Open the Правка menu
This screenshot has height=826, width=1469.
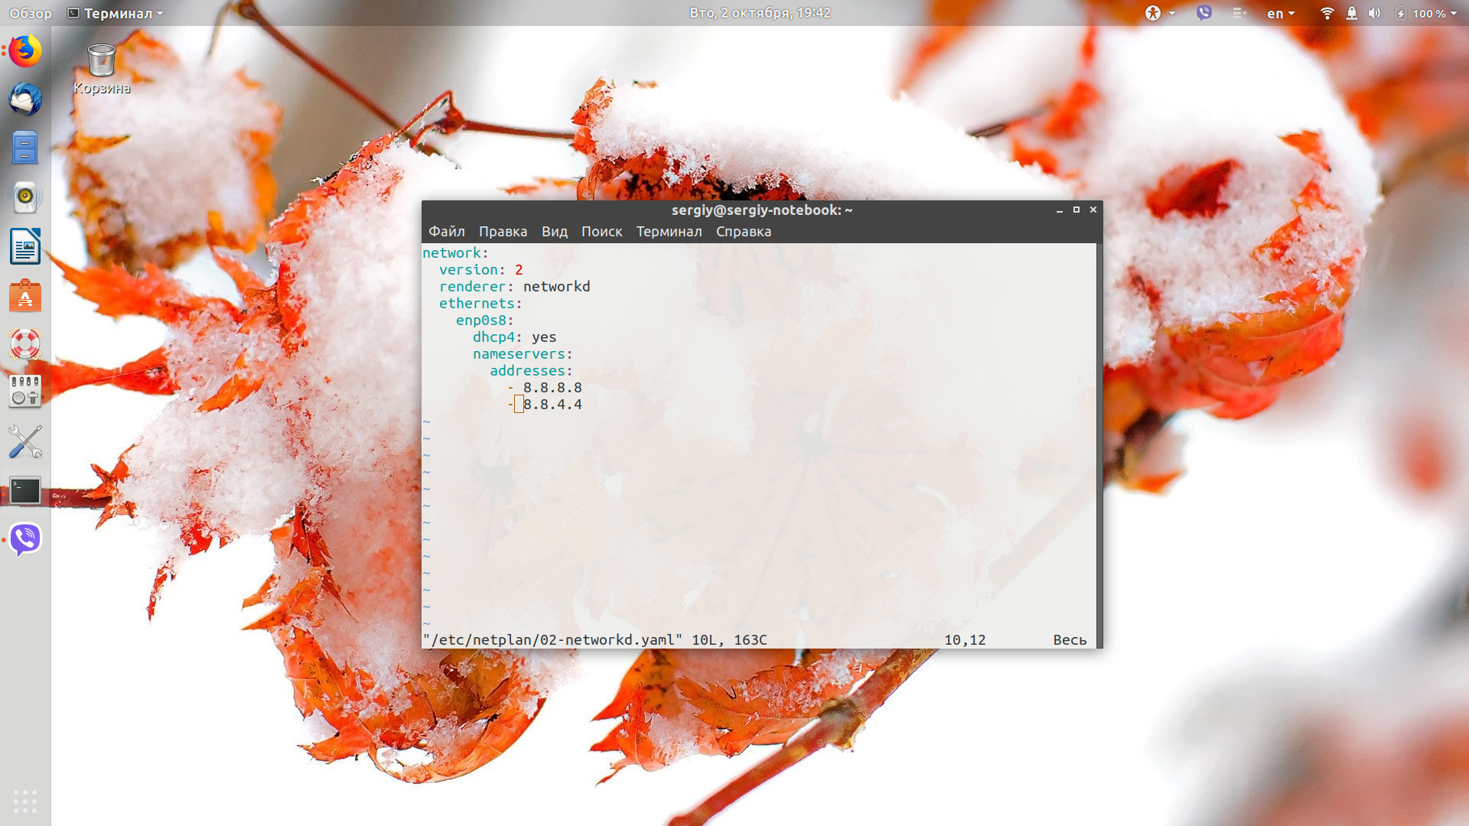pyautogui.click(x=503, y=232)
